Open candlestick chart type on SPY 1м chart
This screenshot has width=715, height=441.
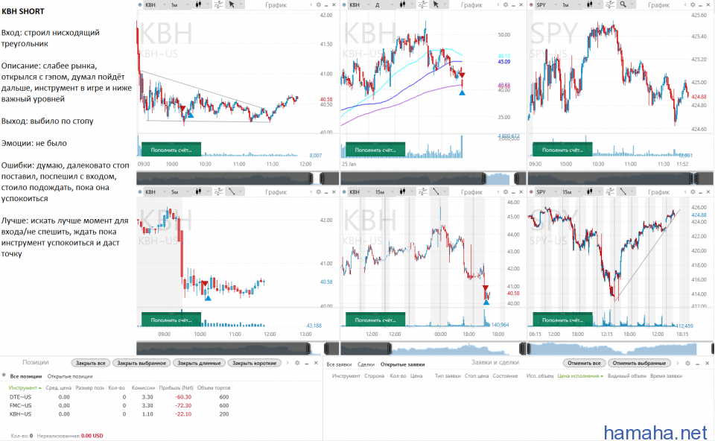(590, 4)
